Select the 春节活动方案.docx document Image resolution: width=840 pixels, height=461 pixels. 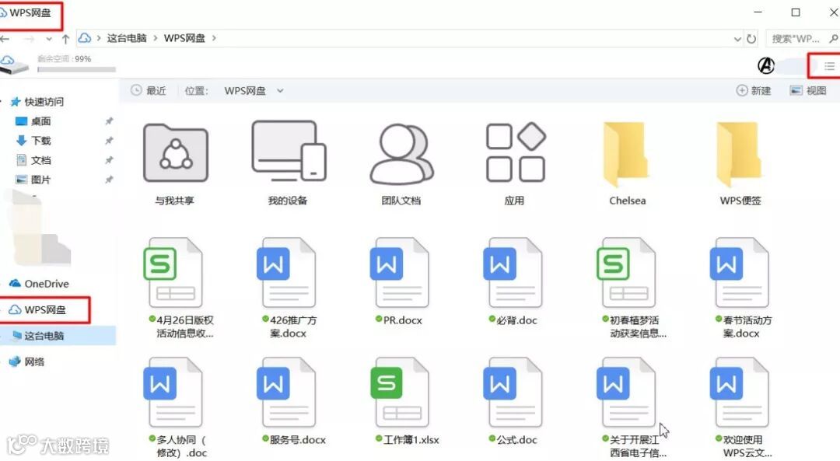pyautogui.click(x=741, y=273)
